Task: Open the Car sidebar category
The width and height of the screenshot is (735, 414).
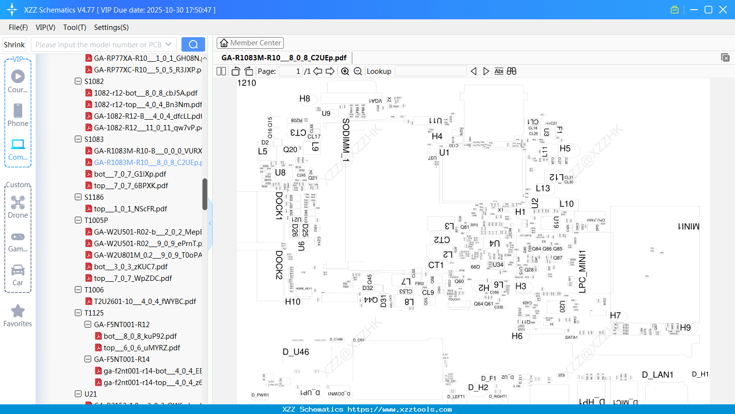Action: click(x=18, y=275)
